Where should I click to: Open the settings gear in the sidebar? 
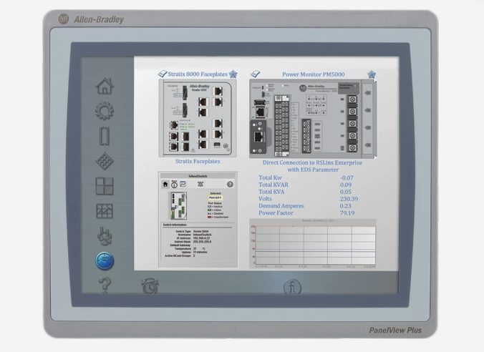tap(105, 111)
